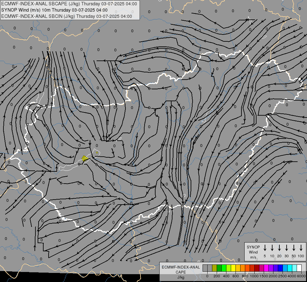This screenshot has width=307, height=282.
Task: Click the wind legend value 20
Action: [279, 256]
